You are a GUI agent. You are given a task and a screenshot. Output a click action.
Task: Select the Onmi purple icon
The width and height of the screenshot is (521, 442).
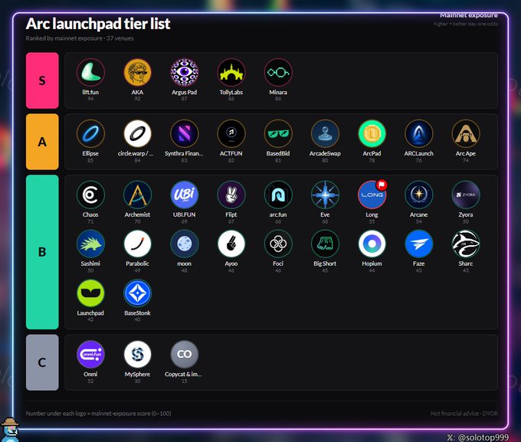[90, 354]
